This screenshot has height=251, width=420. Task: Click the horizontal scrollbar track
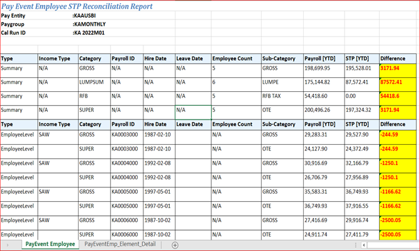pos(393,245)
